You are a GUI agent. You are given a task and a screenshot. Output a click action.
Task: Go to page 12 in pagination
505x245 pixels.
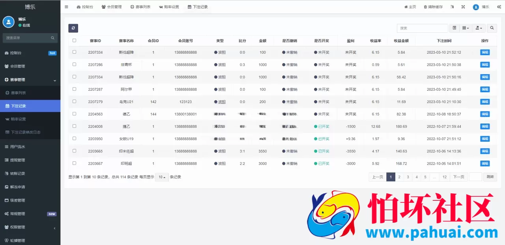(444, 177)
